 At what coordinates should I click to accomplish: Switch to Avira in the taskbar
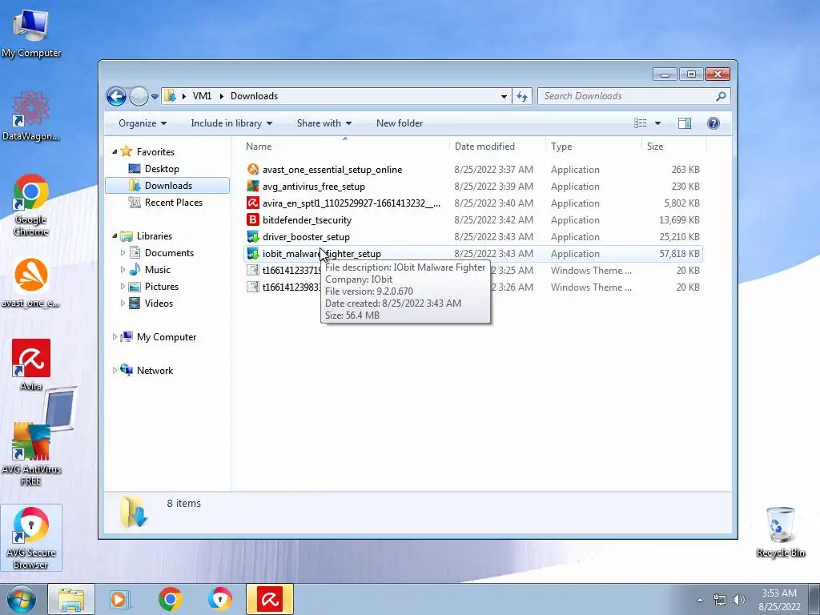coord(270,599)
